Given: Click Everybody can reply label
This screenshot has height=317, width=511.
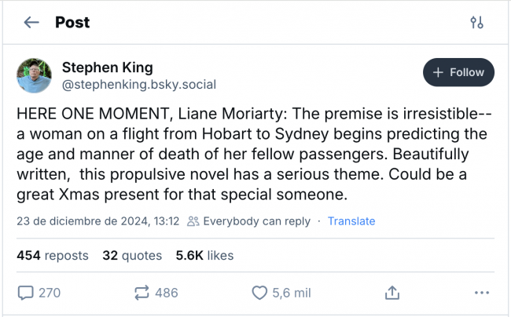Looking at the screenshot, I should 256,221.
